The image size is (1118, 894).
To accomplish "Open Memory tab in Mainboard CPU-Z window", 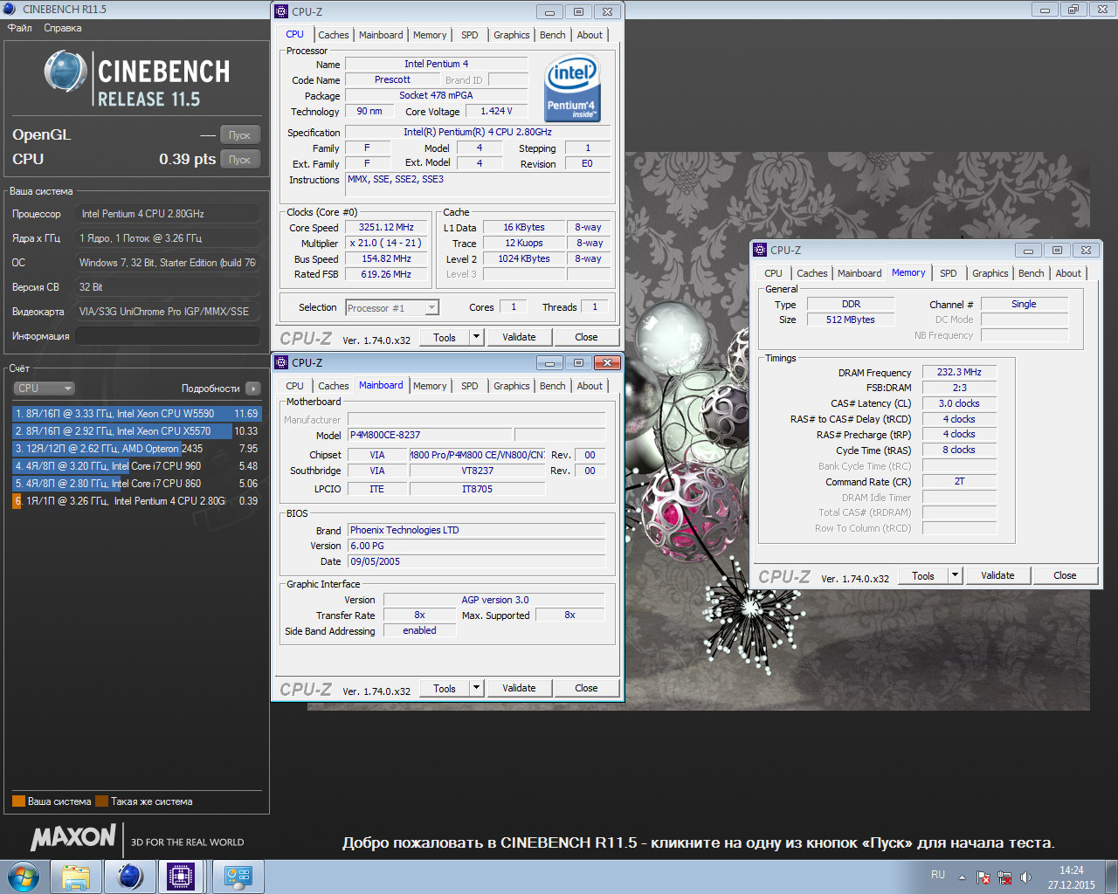I will [x=430, y=386].
